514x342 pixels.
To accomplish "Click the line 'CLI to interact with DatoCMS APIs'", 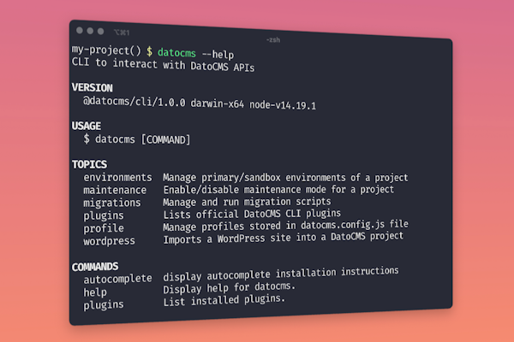I will (x=163, y=64).
